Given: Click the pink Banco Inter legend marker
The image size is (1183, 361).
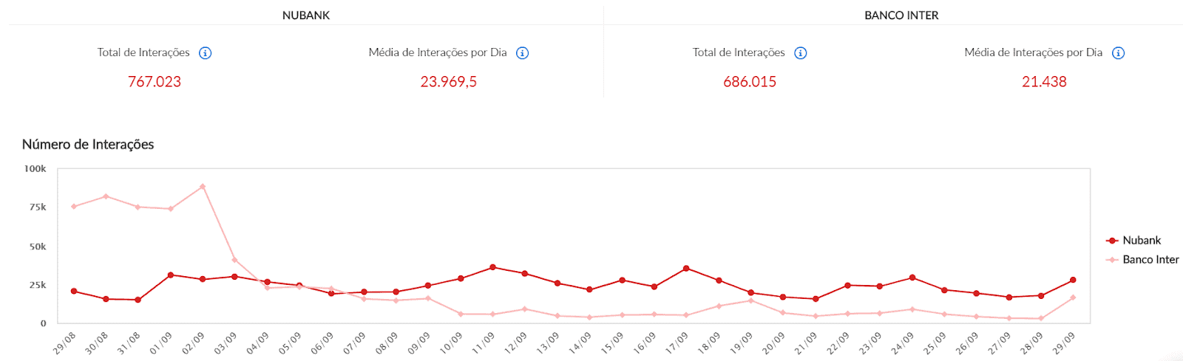Looking at the screenshot, I should 1112,260.
